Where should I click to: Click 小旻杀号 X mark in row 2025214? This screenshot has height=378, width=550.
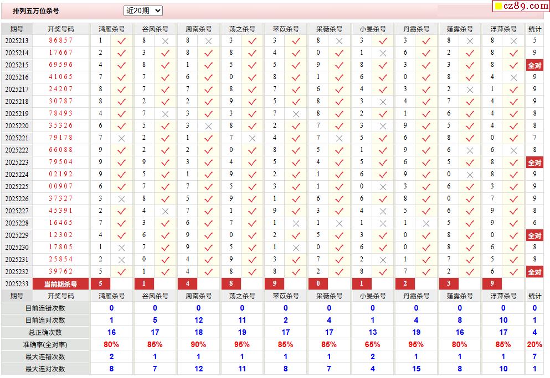click(383, 53)
